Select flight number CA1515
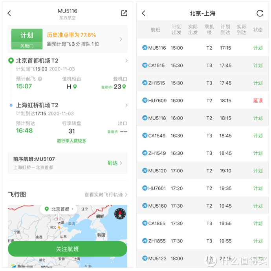 [x=156, y=65]
